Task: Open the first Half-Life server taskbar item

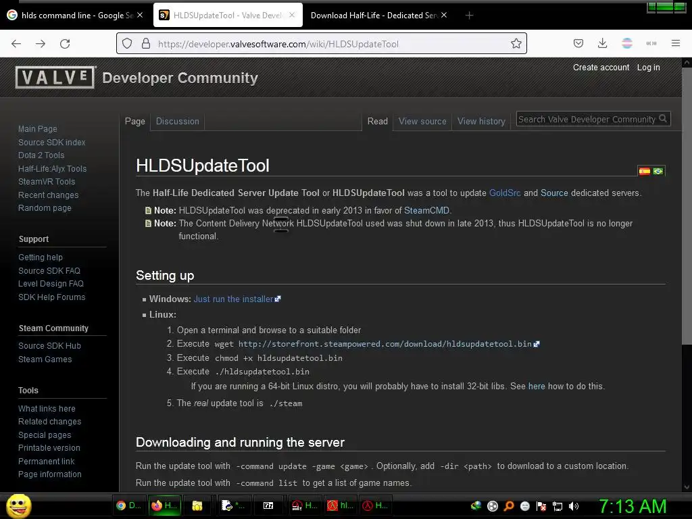Action: [305, 505]
